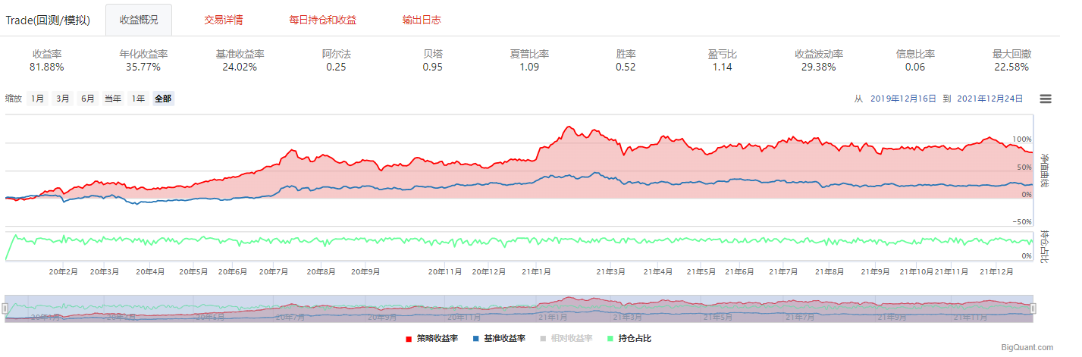Hide the 策略收益率 series via legend label
1082x357 pixels.
point(437,339)
